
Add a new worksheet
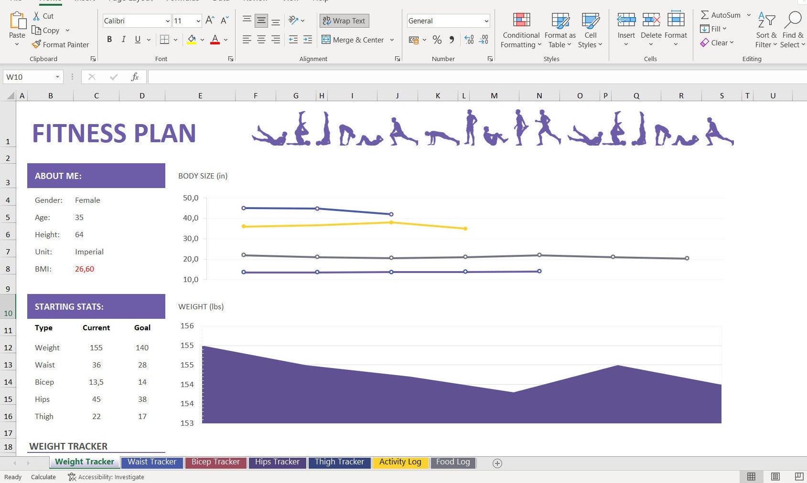pos(497,463)
